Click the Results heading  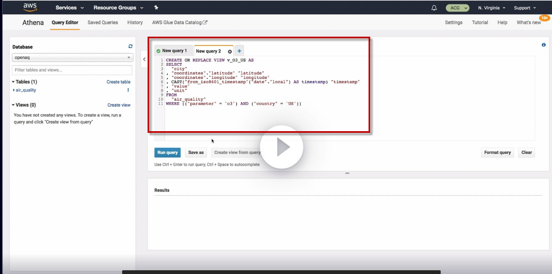pos(162,190)
